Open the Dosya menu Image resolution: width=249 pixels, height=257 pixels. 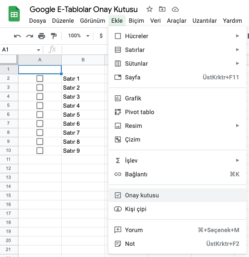[37, 21]
